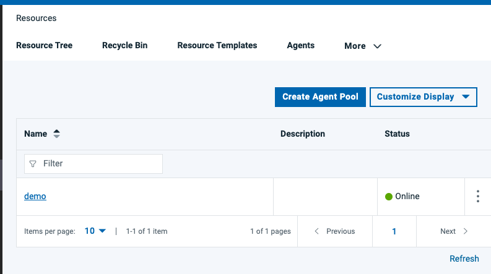This screenshot has height=274, width=491.
Task: Change the items per page dropdown
Action: click(95, 231)
